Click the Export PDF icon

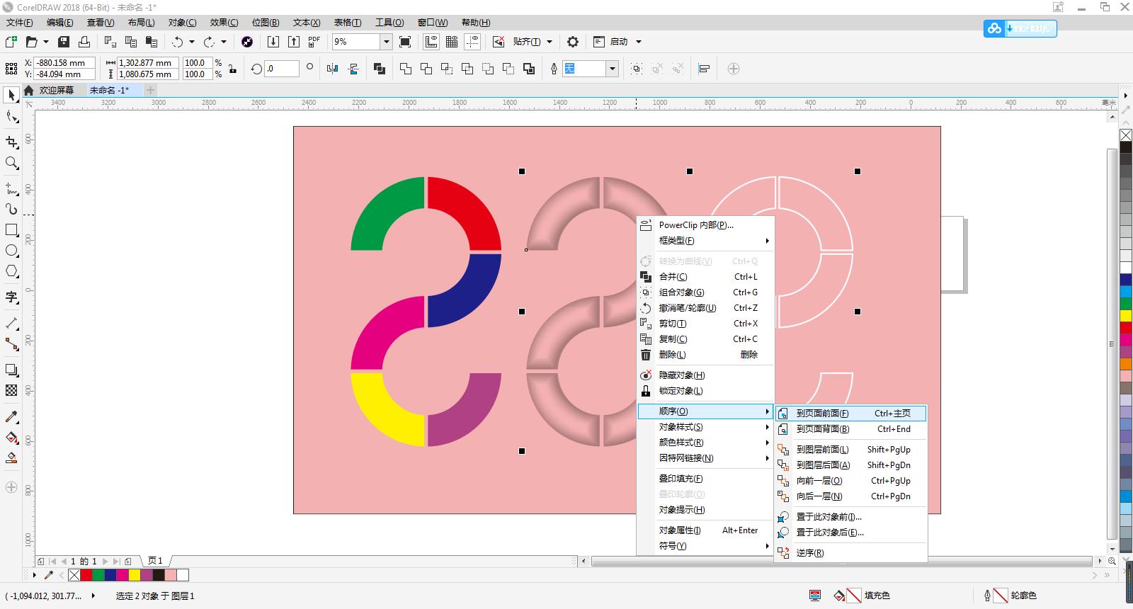[x=314, y=42]
